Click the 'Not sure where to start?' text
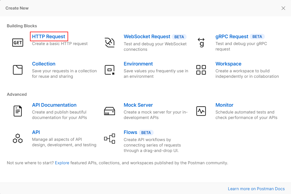291x194 pixels. point(30,163)
